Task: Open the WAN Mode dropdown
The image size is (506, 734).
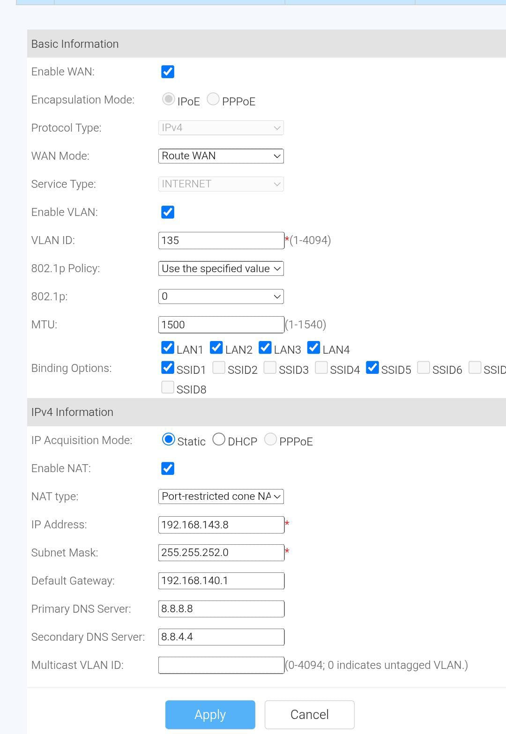Action: (221, 156)
